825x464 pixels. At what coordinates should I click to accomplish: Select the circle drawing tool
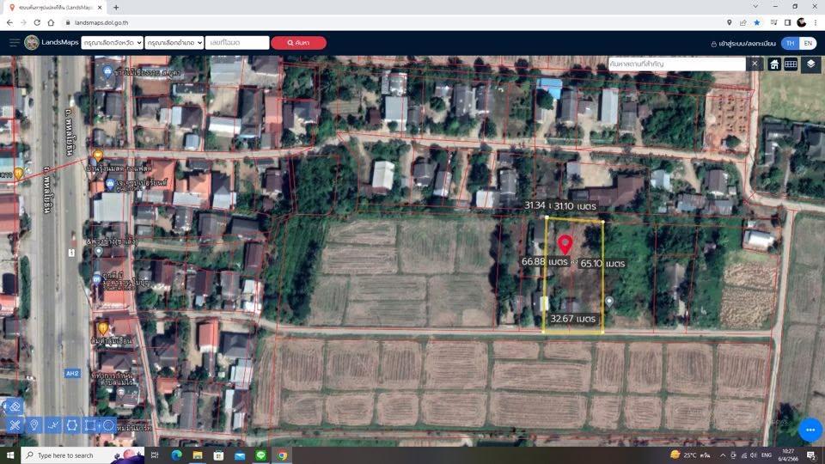click(x=108, y=425)
